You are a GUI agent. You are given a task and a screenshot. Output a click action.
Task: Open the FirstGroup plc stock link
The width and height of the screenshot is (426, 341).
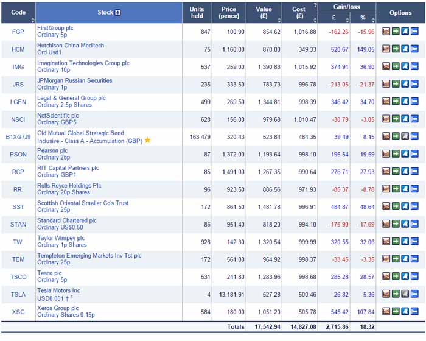[x=55, y=28]
